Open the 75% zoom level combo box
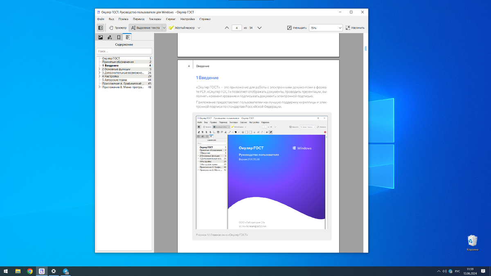This screenshot has width=491, height=276. pos(326,28)
